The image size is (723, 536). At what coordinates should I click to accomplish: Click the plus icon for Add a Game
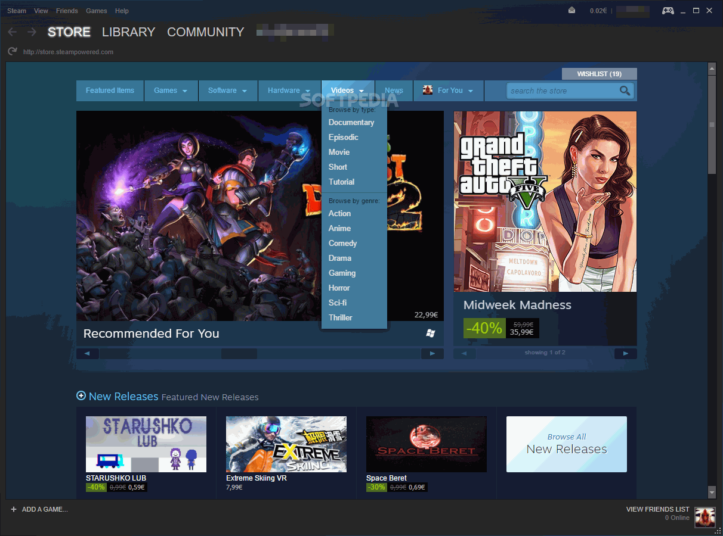pos(14,509)
